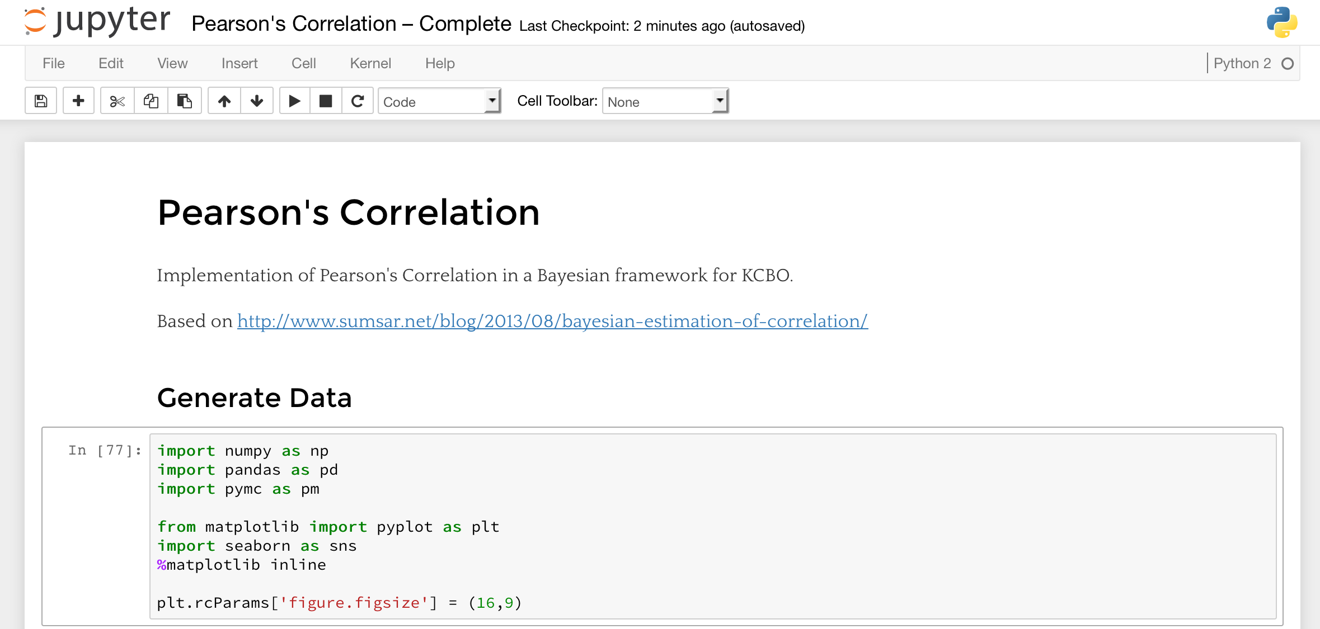Click the Python 2 kernel indicator circle
The image size is (1320, 629).
(1288, 64)
